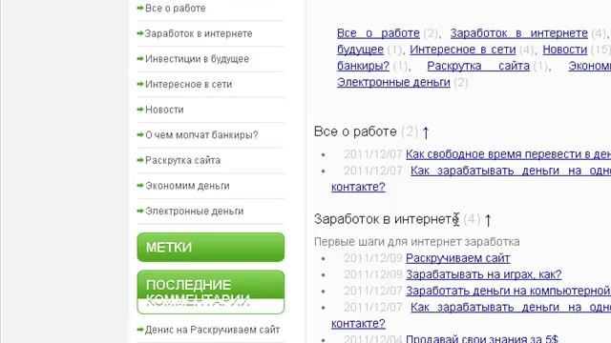
Task: Click green arrow icon beside Интересное в сети
Action: tap(140, 85)
